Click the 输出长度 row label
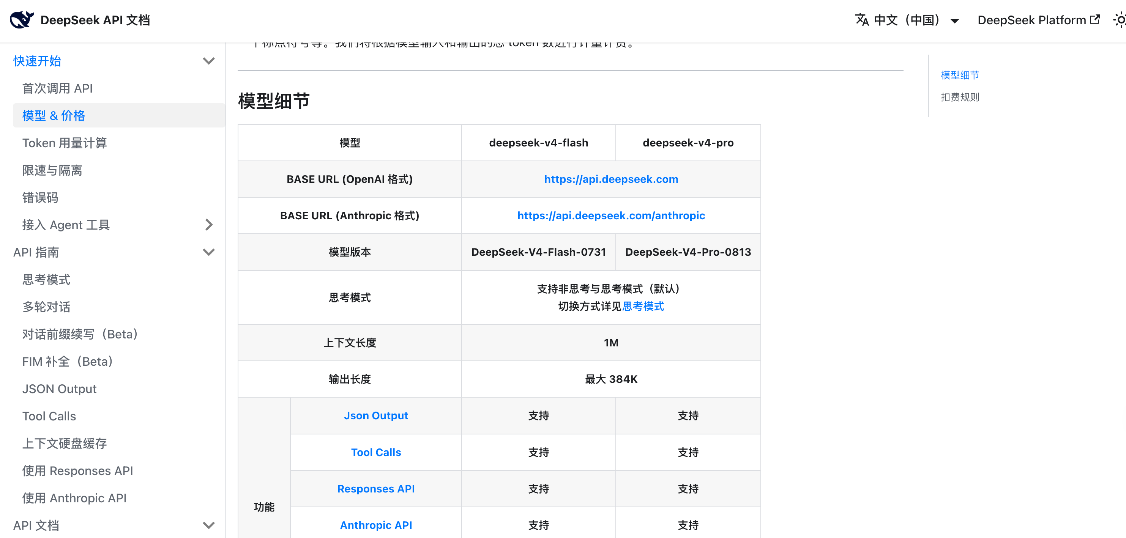 (x=350, y=379)
